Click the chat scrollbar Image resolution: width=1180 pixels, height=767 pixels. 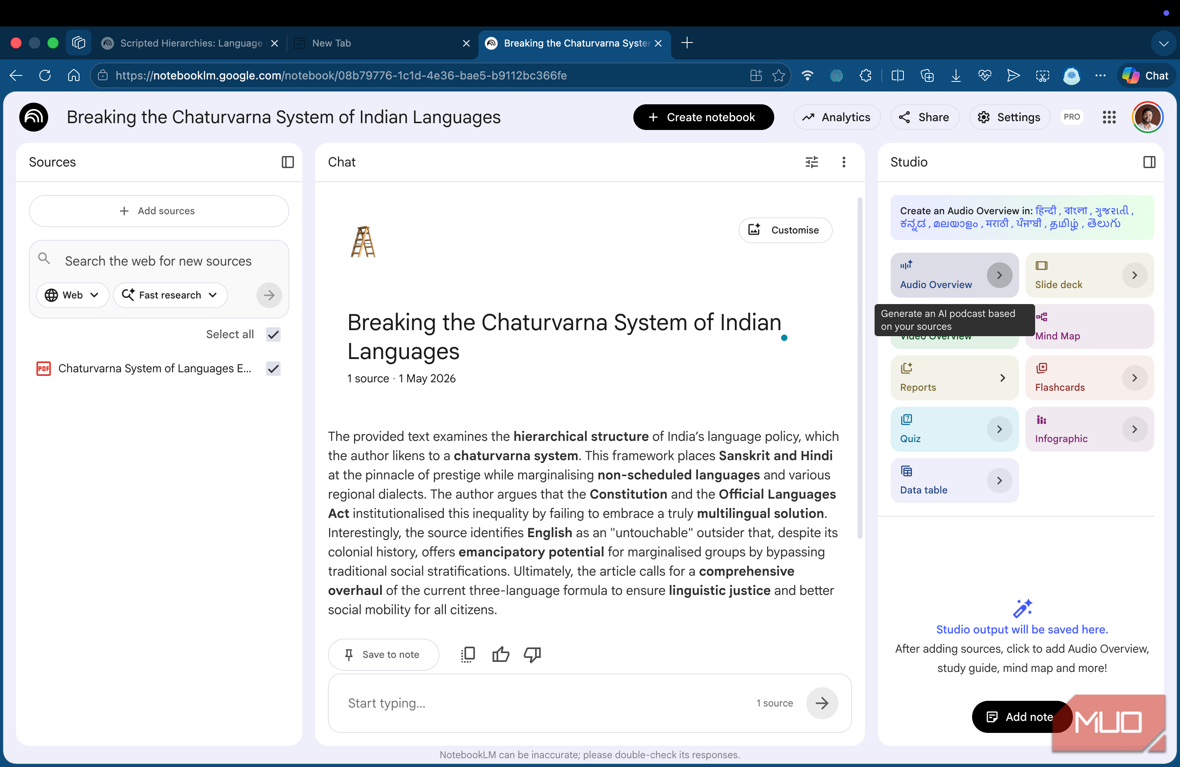coord(860,368)
